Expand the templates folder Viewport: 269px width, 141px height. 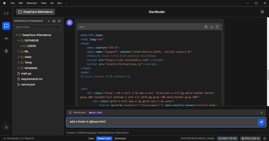(19, 68)
